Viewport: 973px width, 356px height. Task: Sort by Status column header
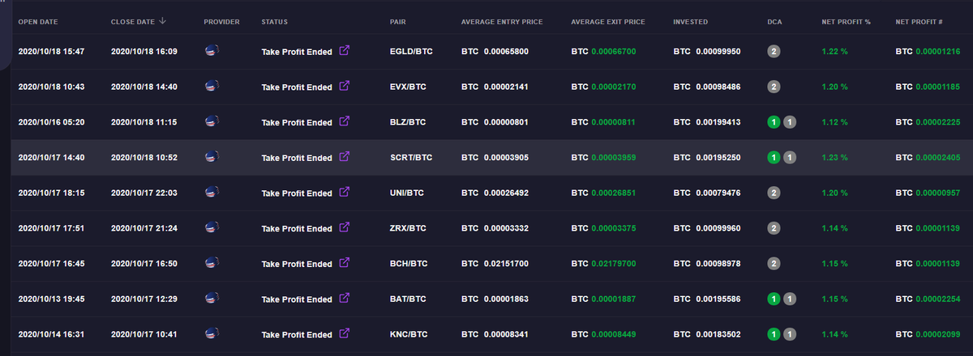[x=275, y=21]
